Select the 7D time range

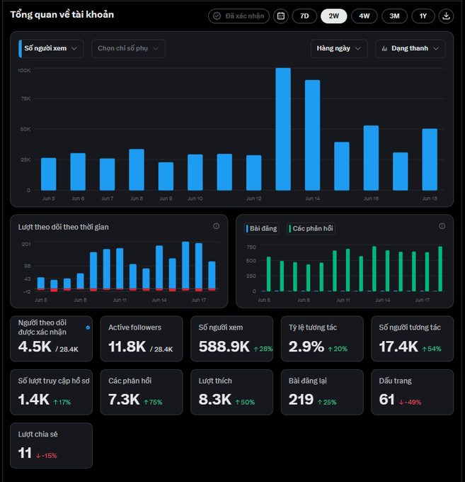pyautogui.click(x=304, y=16)
